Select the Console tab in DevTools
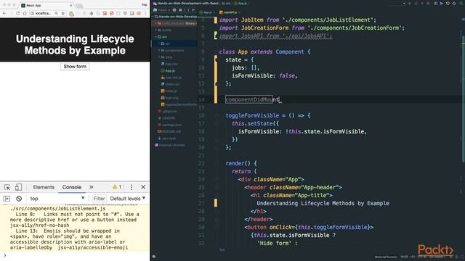This screenshot has width=465, height=261. [x=72, y=187]
